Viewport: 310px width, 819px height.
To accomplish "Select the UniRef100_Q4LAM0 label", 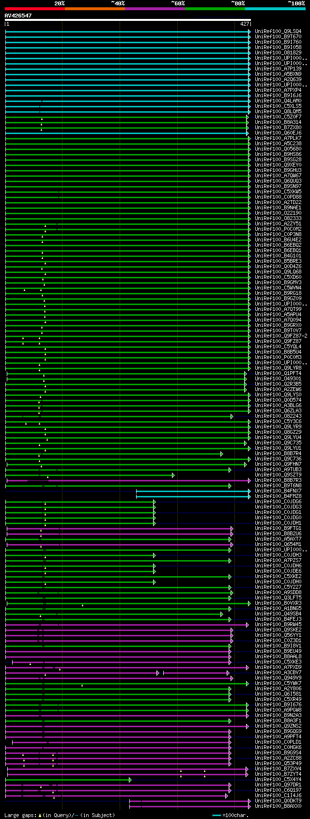I will pyautogui.click(x=278, y=101).
